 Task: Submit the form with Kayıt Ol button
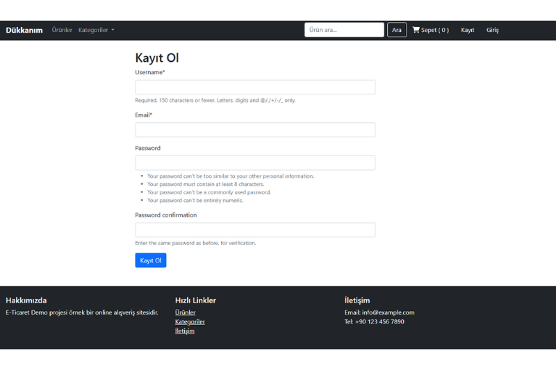coord(151,260)
